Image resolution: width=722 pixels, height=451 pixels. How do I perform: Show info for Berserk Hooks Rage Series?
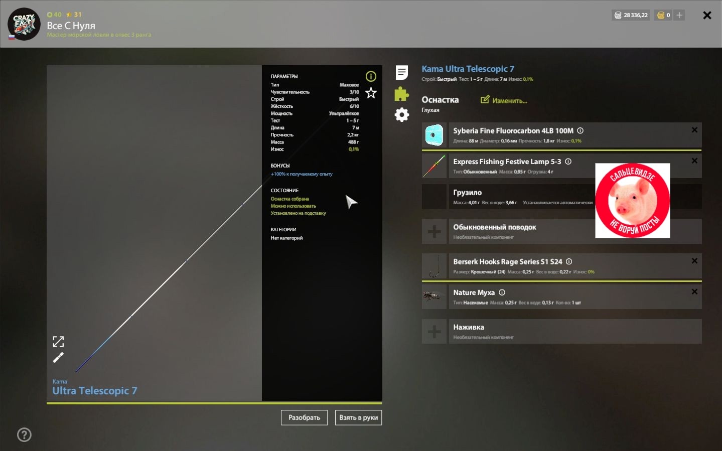[x=569, y=261]
